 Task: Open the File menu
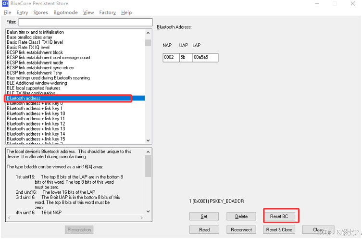(x=7, y=13)
